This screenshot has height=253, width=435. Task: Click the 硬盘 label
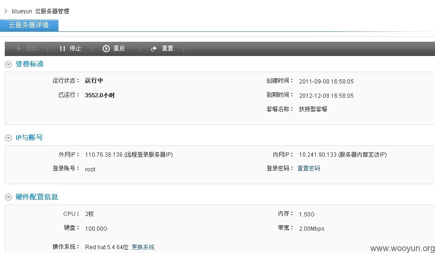(72, 228)
